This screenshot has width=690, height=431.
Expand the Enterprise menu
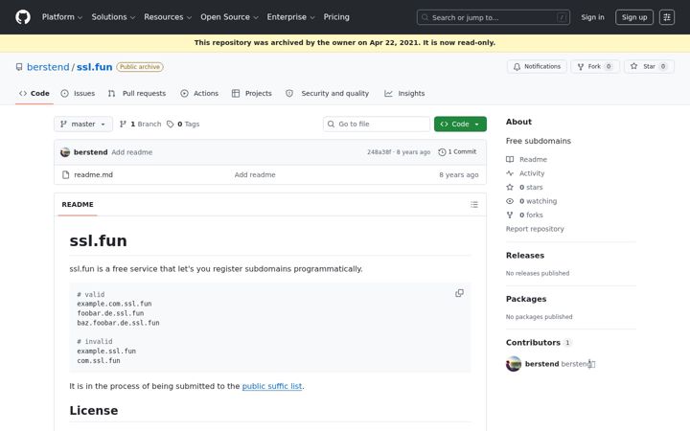tap(291, 17)
